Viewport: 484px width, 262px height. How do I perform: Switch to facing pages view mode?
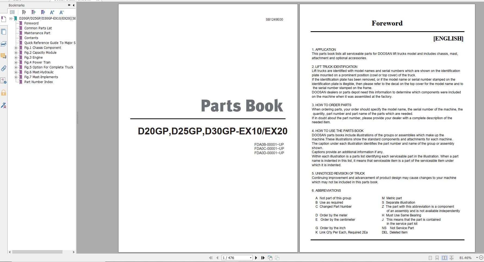tap(445, 257)
